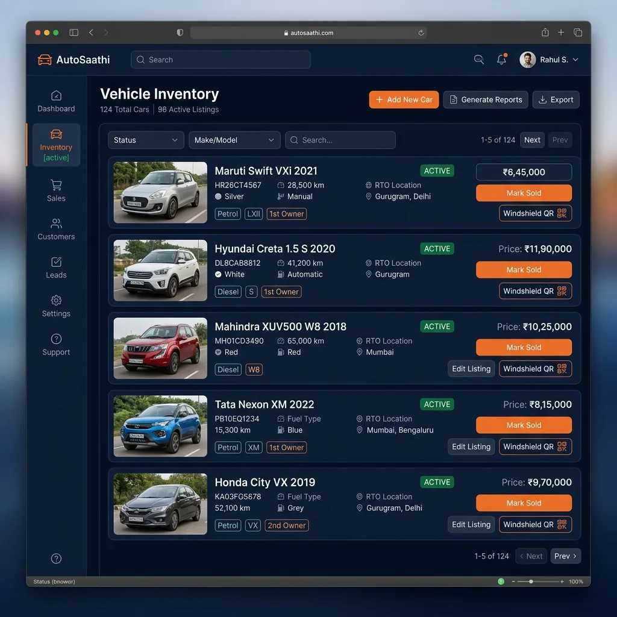The width and height of the screenshot is (617, 617).
Task: Expand the Rahul S. account chevron
Action: 575,60
